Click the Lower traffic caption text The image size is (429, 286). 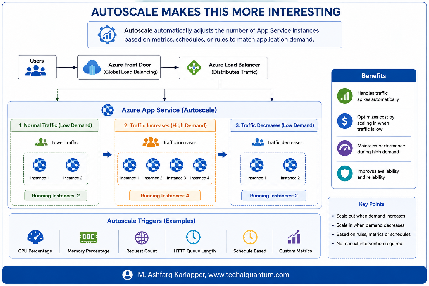[x=65, y=142]
